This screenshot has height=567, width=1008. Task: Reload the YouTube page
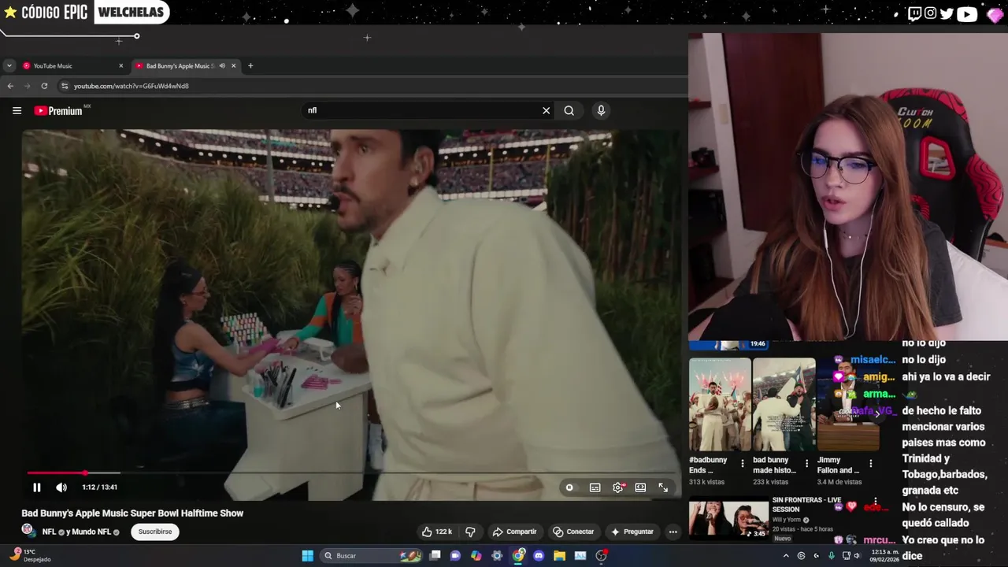[44, 86]
